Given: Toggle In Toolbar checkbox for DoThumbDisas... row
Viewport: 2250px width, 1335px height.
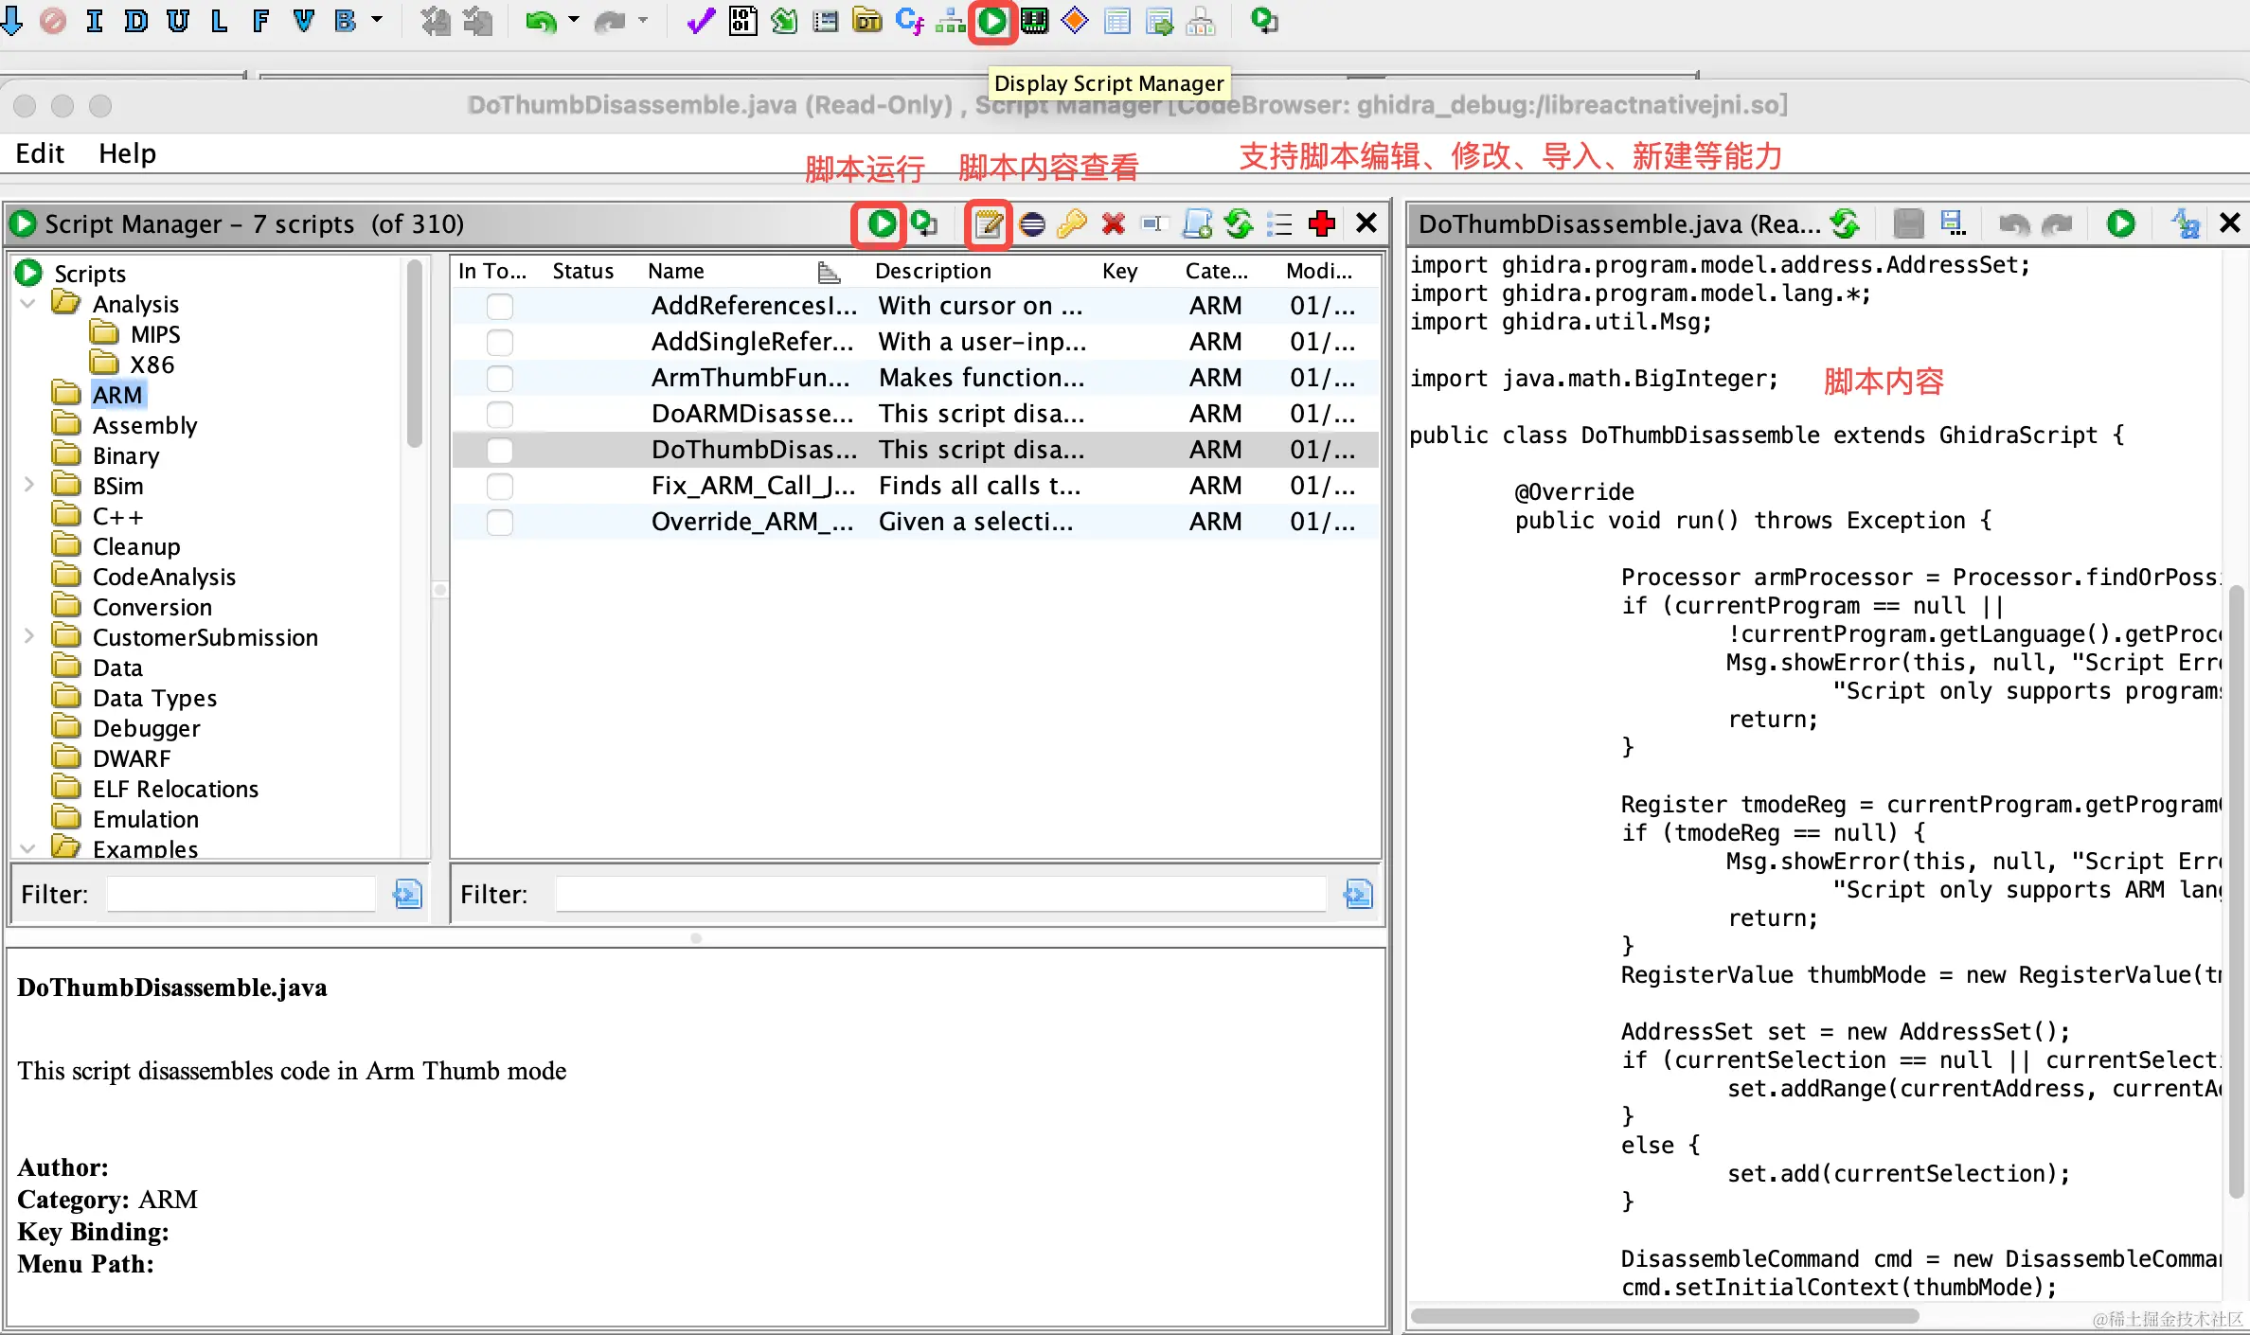Looking at the screenshot, I should point(499,450).
